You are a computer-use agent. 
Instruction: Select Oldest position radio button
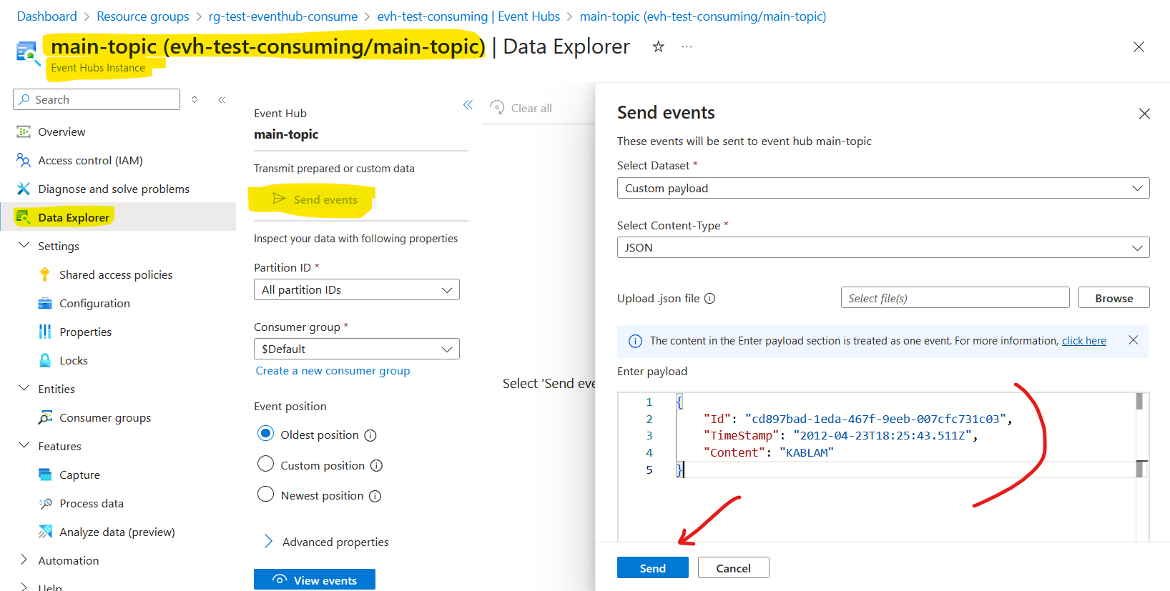click(x=265, y=434)
